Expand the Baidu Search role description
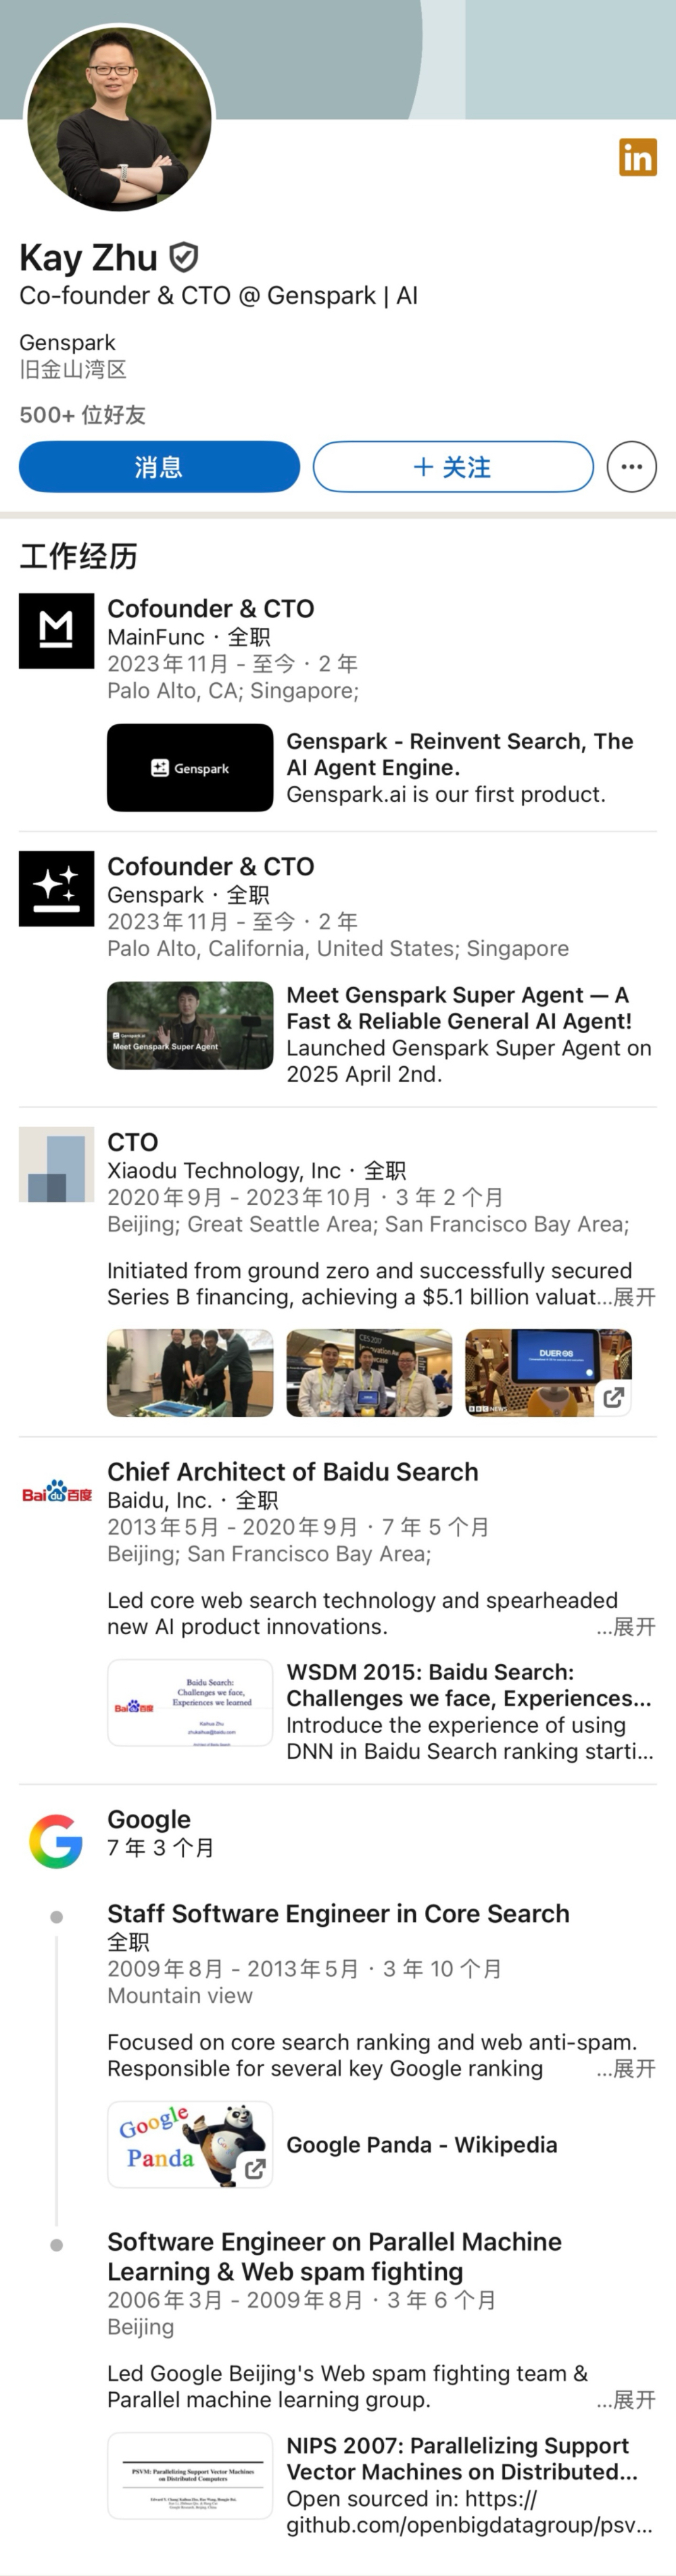 click(x=634, y=1627)
